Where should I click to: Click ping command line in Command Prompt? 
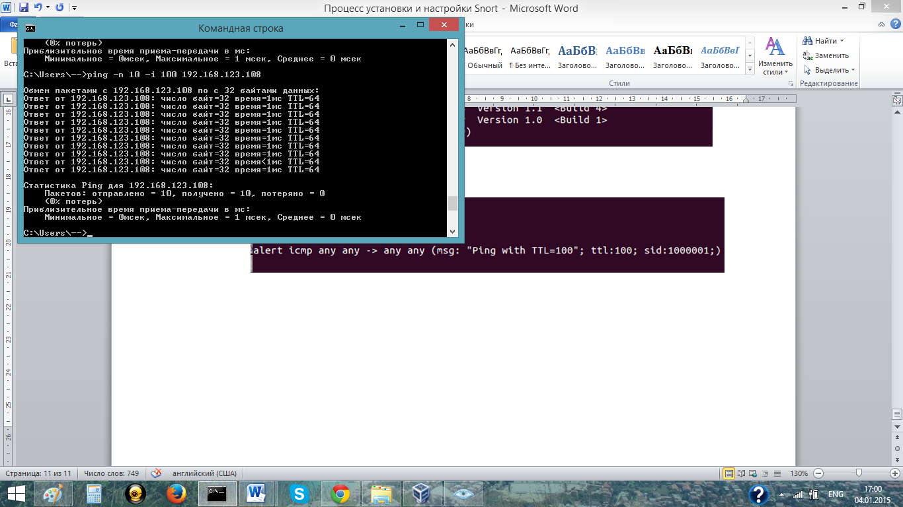(x=142, y=75)
